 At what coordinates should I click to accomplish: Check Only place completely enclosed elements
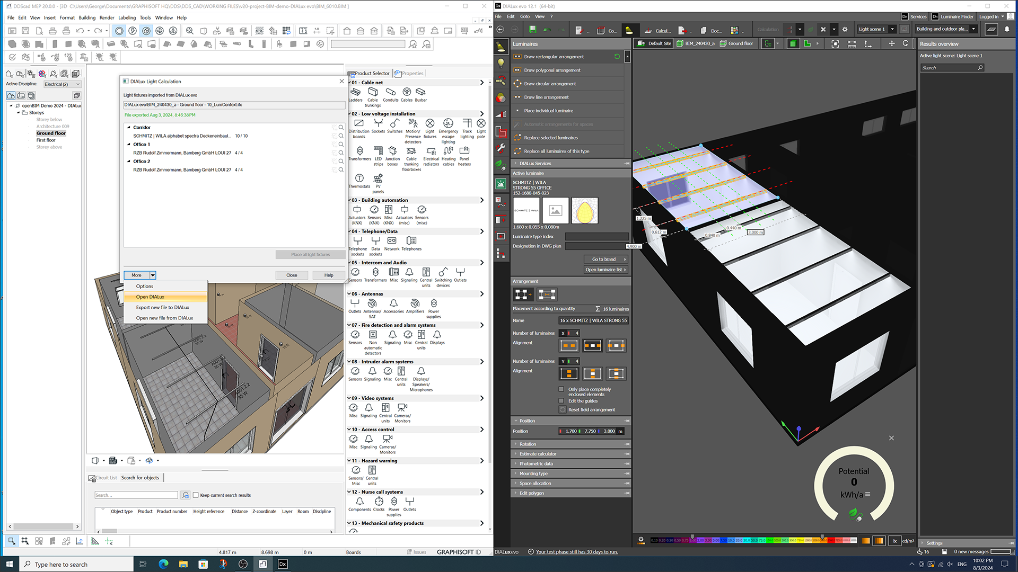(561, 389)
